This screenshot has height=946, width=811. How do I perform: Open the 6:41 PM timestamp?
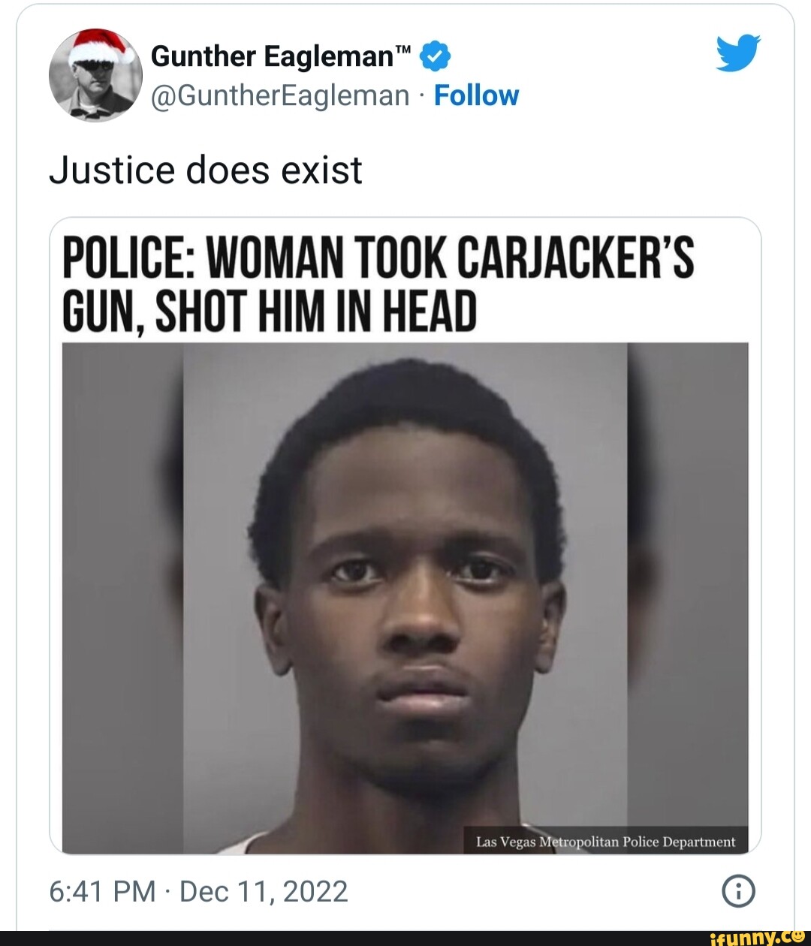click(102, 891)
